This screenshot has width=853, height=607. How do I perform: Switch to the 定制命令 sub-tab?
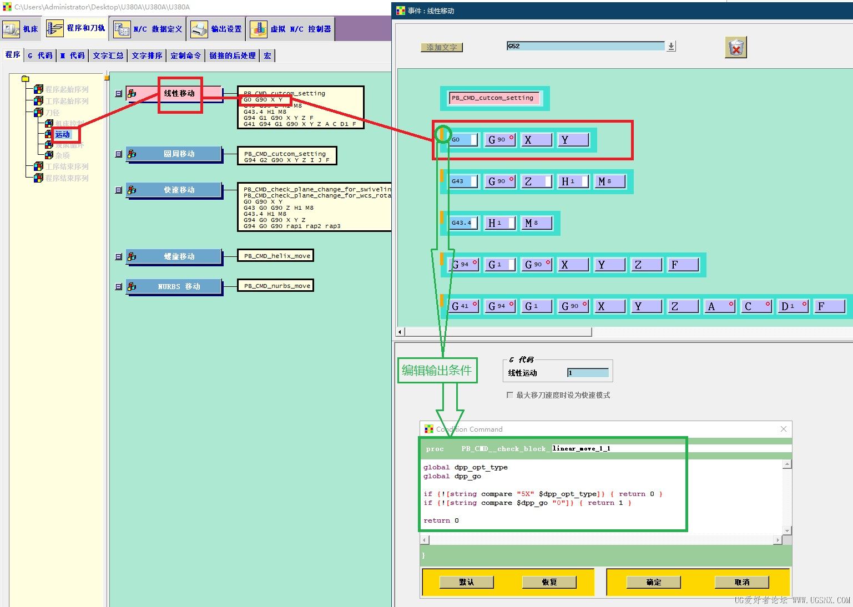(x=186, y=55)
